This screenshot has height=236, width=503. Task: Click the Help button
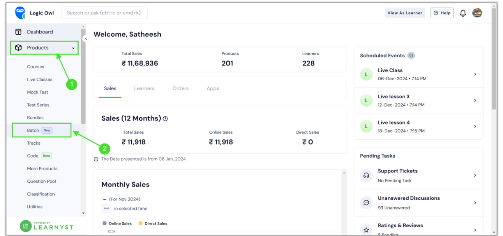442,13
